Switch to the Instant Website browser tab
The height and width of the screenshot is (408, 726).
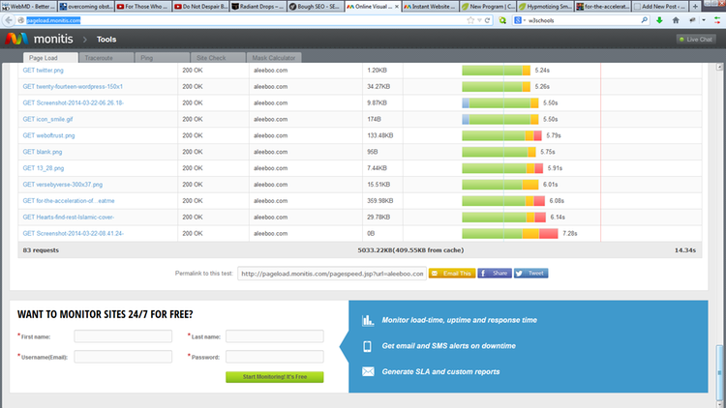(x=430, y=7)
